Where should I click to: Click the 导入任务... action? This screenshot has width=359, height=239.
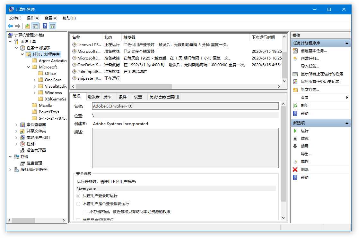tap(310, 66)
